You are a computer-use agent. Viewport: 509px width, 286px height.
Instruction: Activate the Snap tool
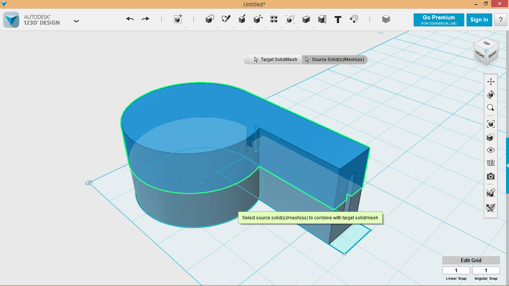click(x=354, y=19)
